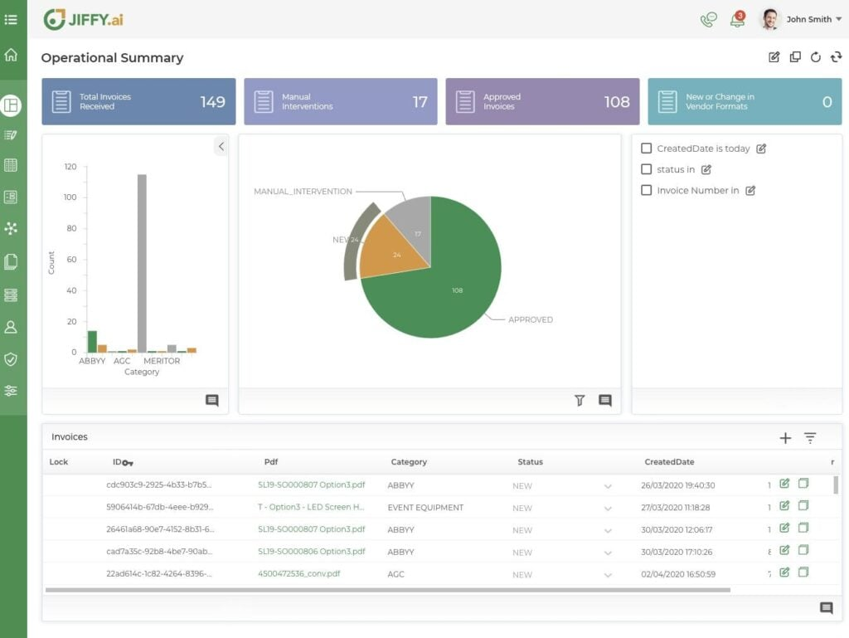
Task: Select the Dashboard icon in the sidebar
Action: [12, 105]
